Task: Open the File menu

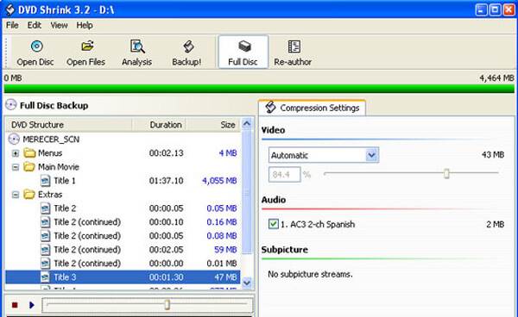Action: point(12,25)
